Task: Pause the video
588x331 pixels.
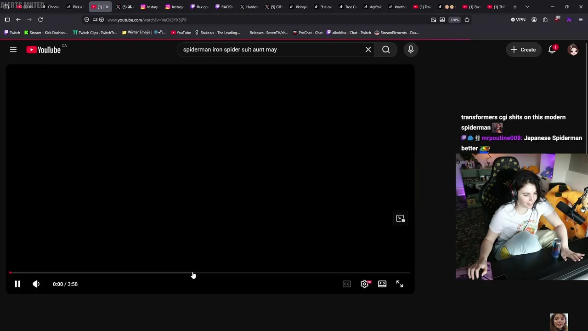Action: (x=17, y=284)
